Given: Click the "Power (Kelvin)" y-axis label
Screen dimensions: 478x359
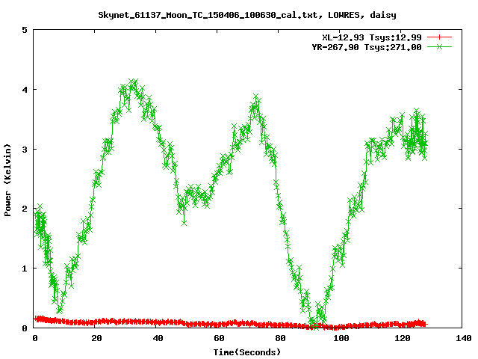Looking at the screenshot, I should [7, 179].
